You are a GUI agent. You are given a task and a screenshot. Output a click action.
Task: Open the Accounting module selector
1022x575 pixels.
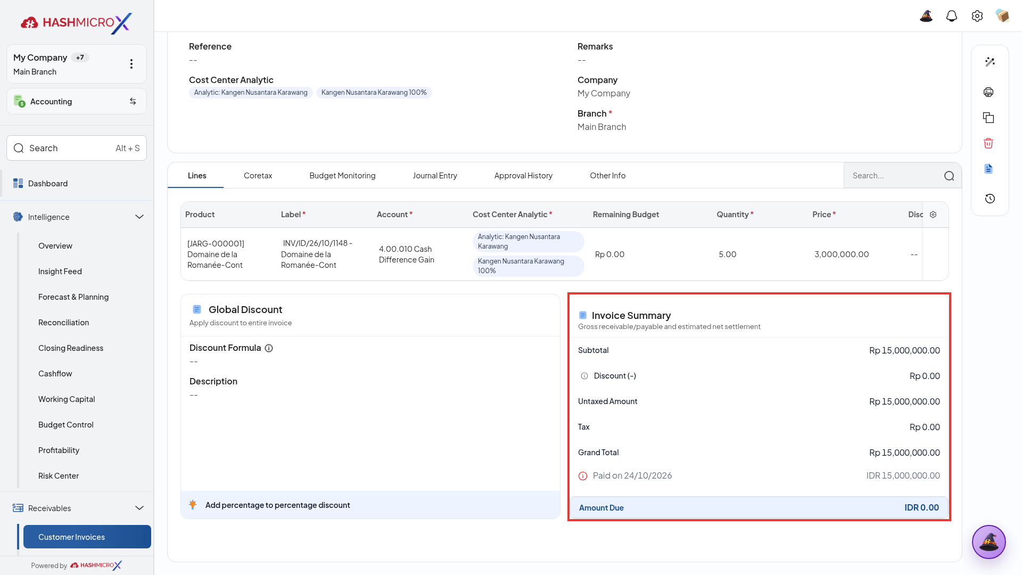77,101
